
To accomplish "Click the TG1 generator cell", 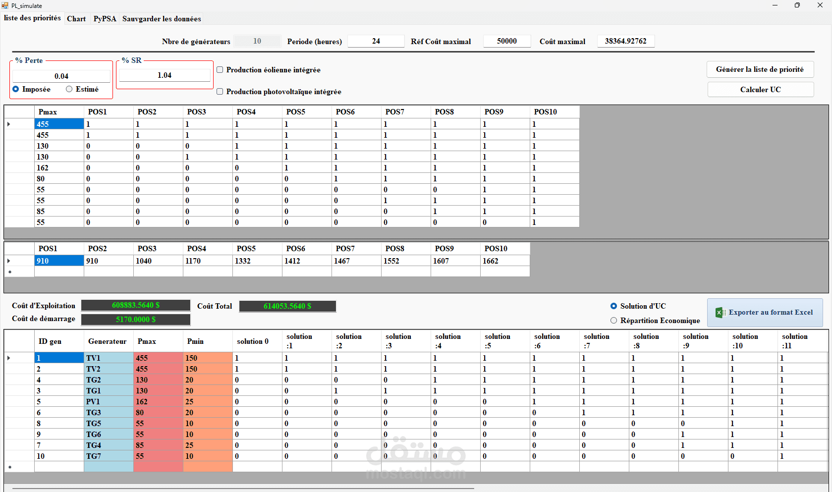I will 109,391.
